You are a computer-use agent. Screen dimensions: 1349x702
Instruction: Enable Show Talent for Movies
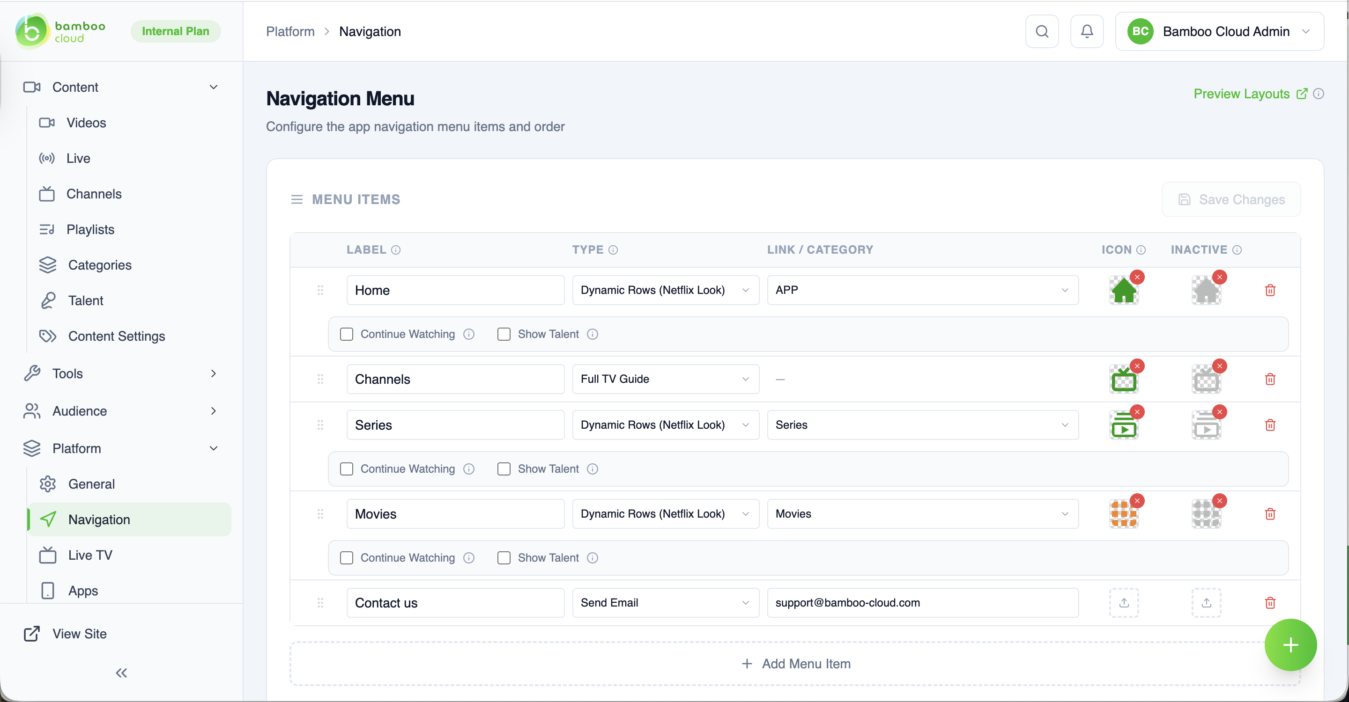504,558
